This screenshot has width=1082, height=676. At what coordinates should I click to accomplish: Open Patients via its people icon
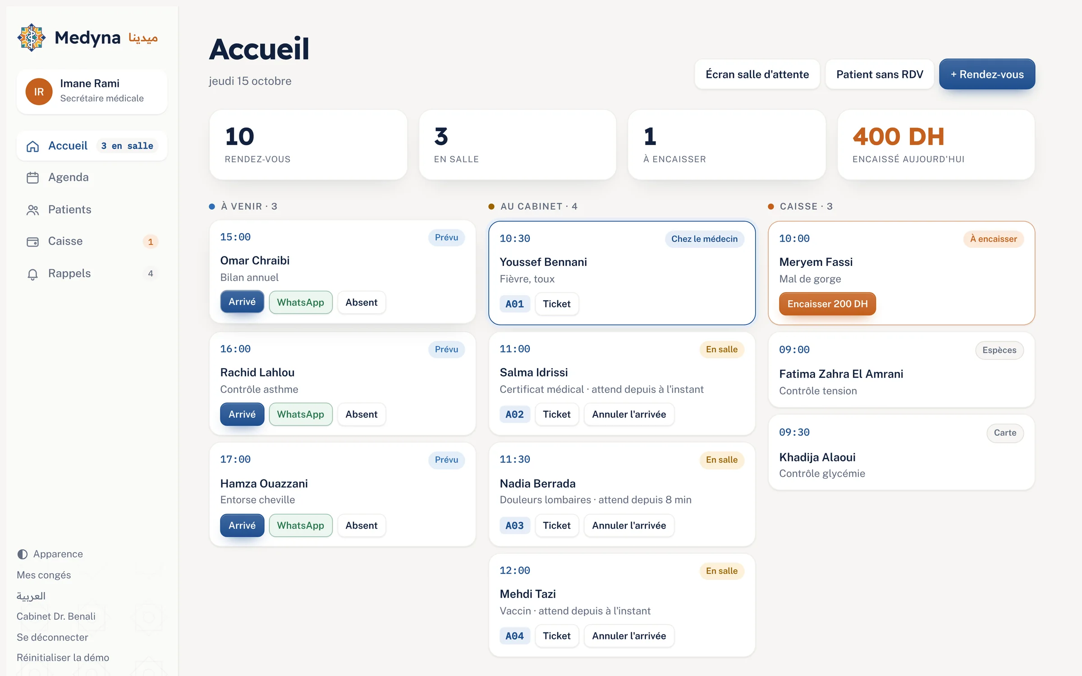[x=32, y=210]
